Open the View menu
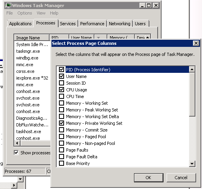Image resolution: width=202 pixels, height=189 pixels. 41,13
